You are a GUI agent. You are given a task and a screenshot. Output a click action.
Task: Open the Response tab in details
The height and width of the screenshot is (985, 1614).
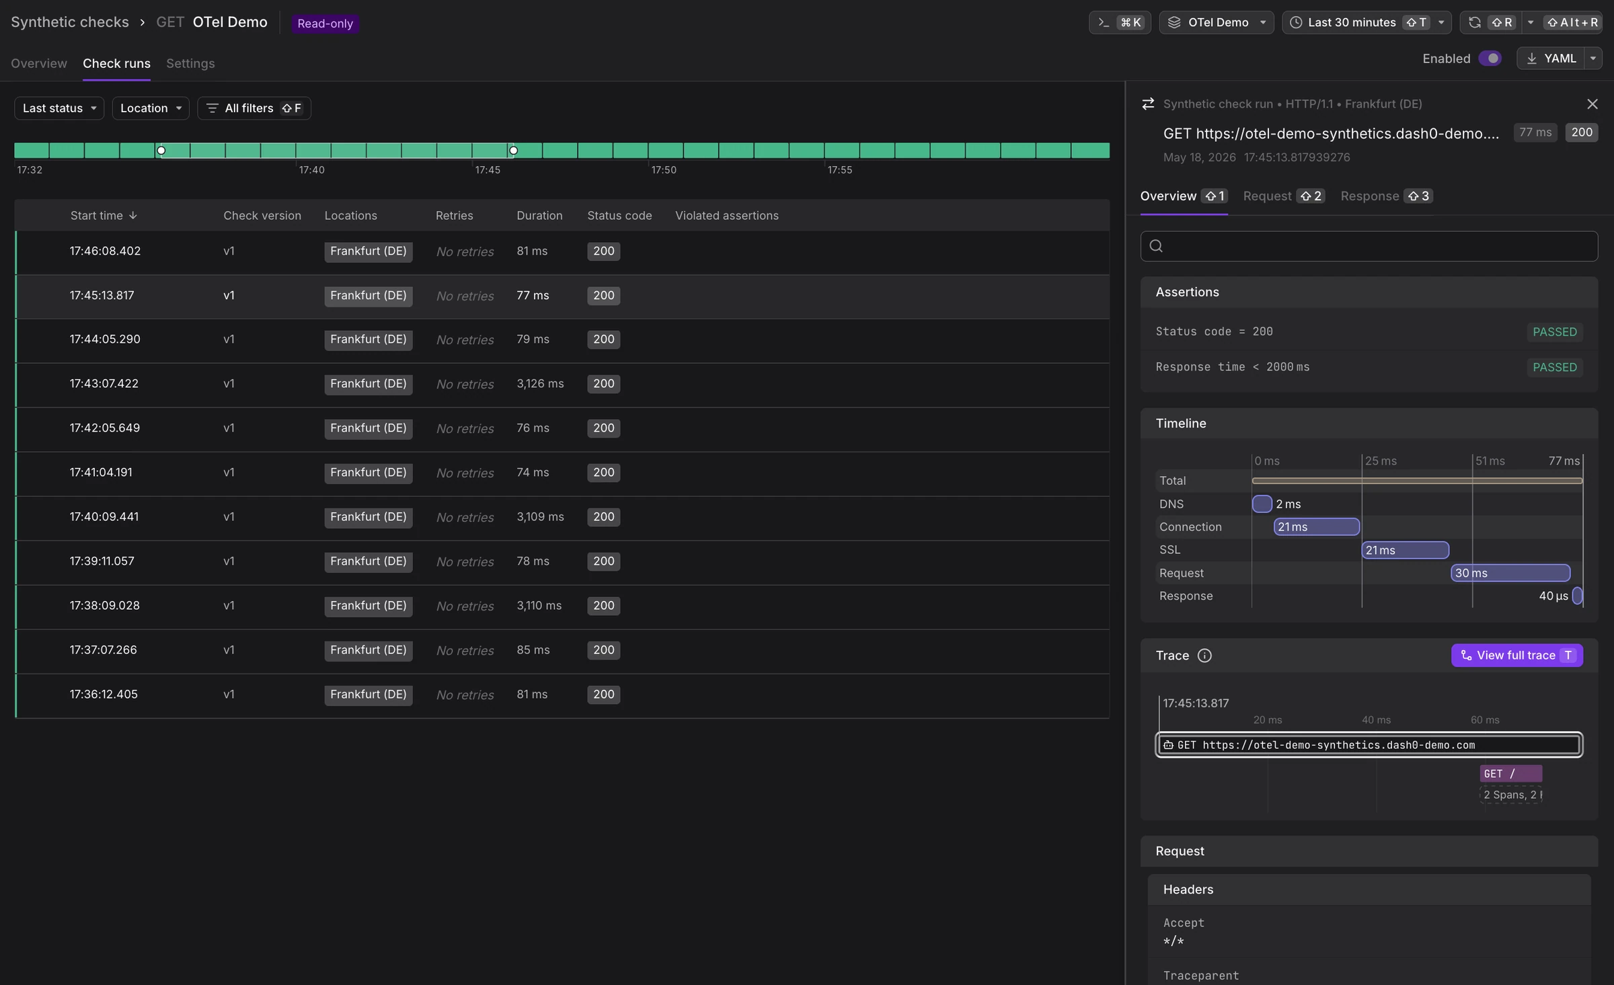[1386, 196]
